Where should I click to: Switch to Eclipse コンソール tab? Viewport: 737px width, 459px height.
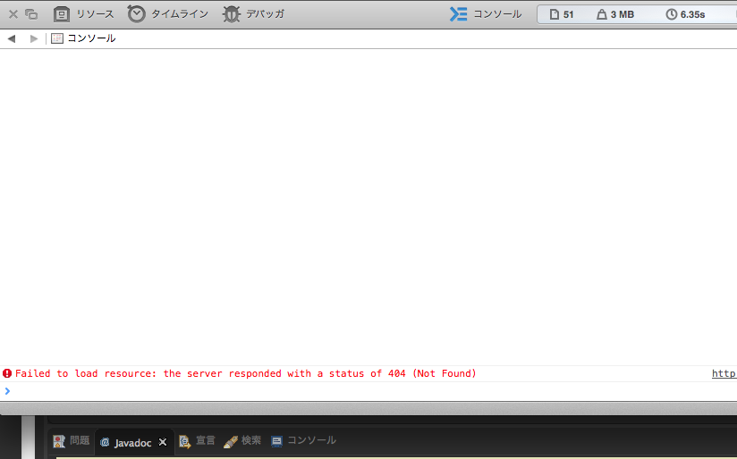pos(311,441)
